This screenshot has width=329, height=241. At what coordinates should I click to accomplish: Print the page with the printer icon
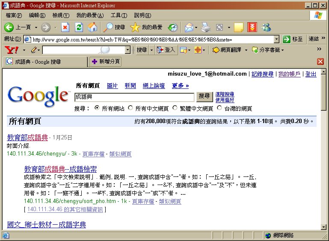tap(206, 27)
